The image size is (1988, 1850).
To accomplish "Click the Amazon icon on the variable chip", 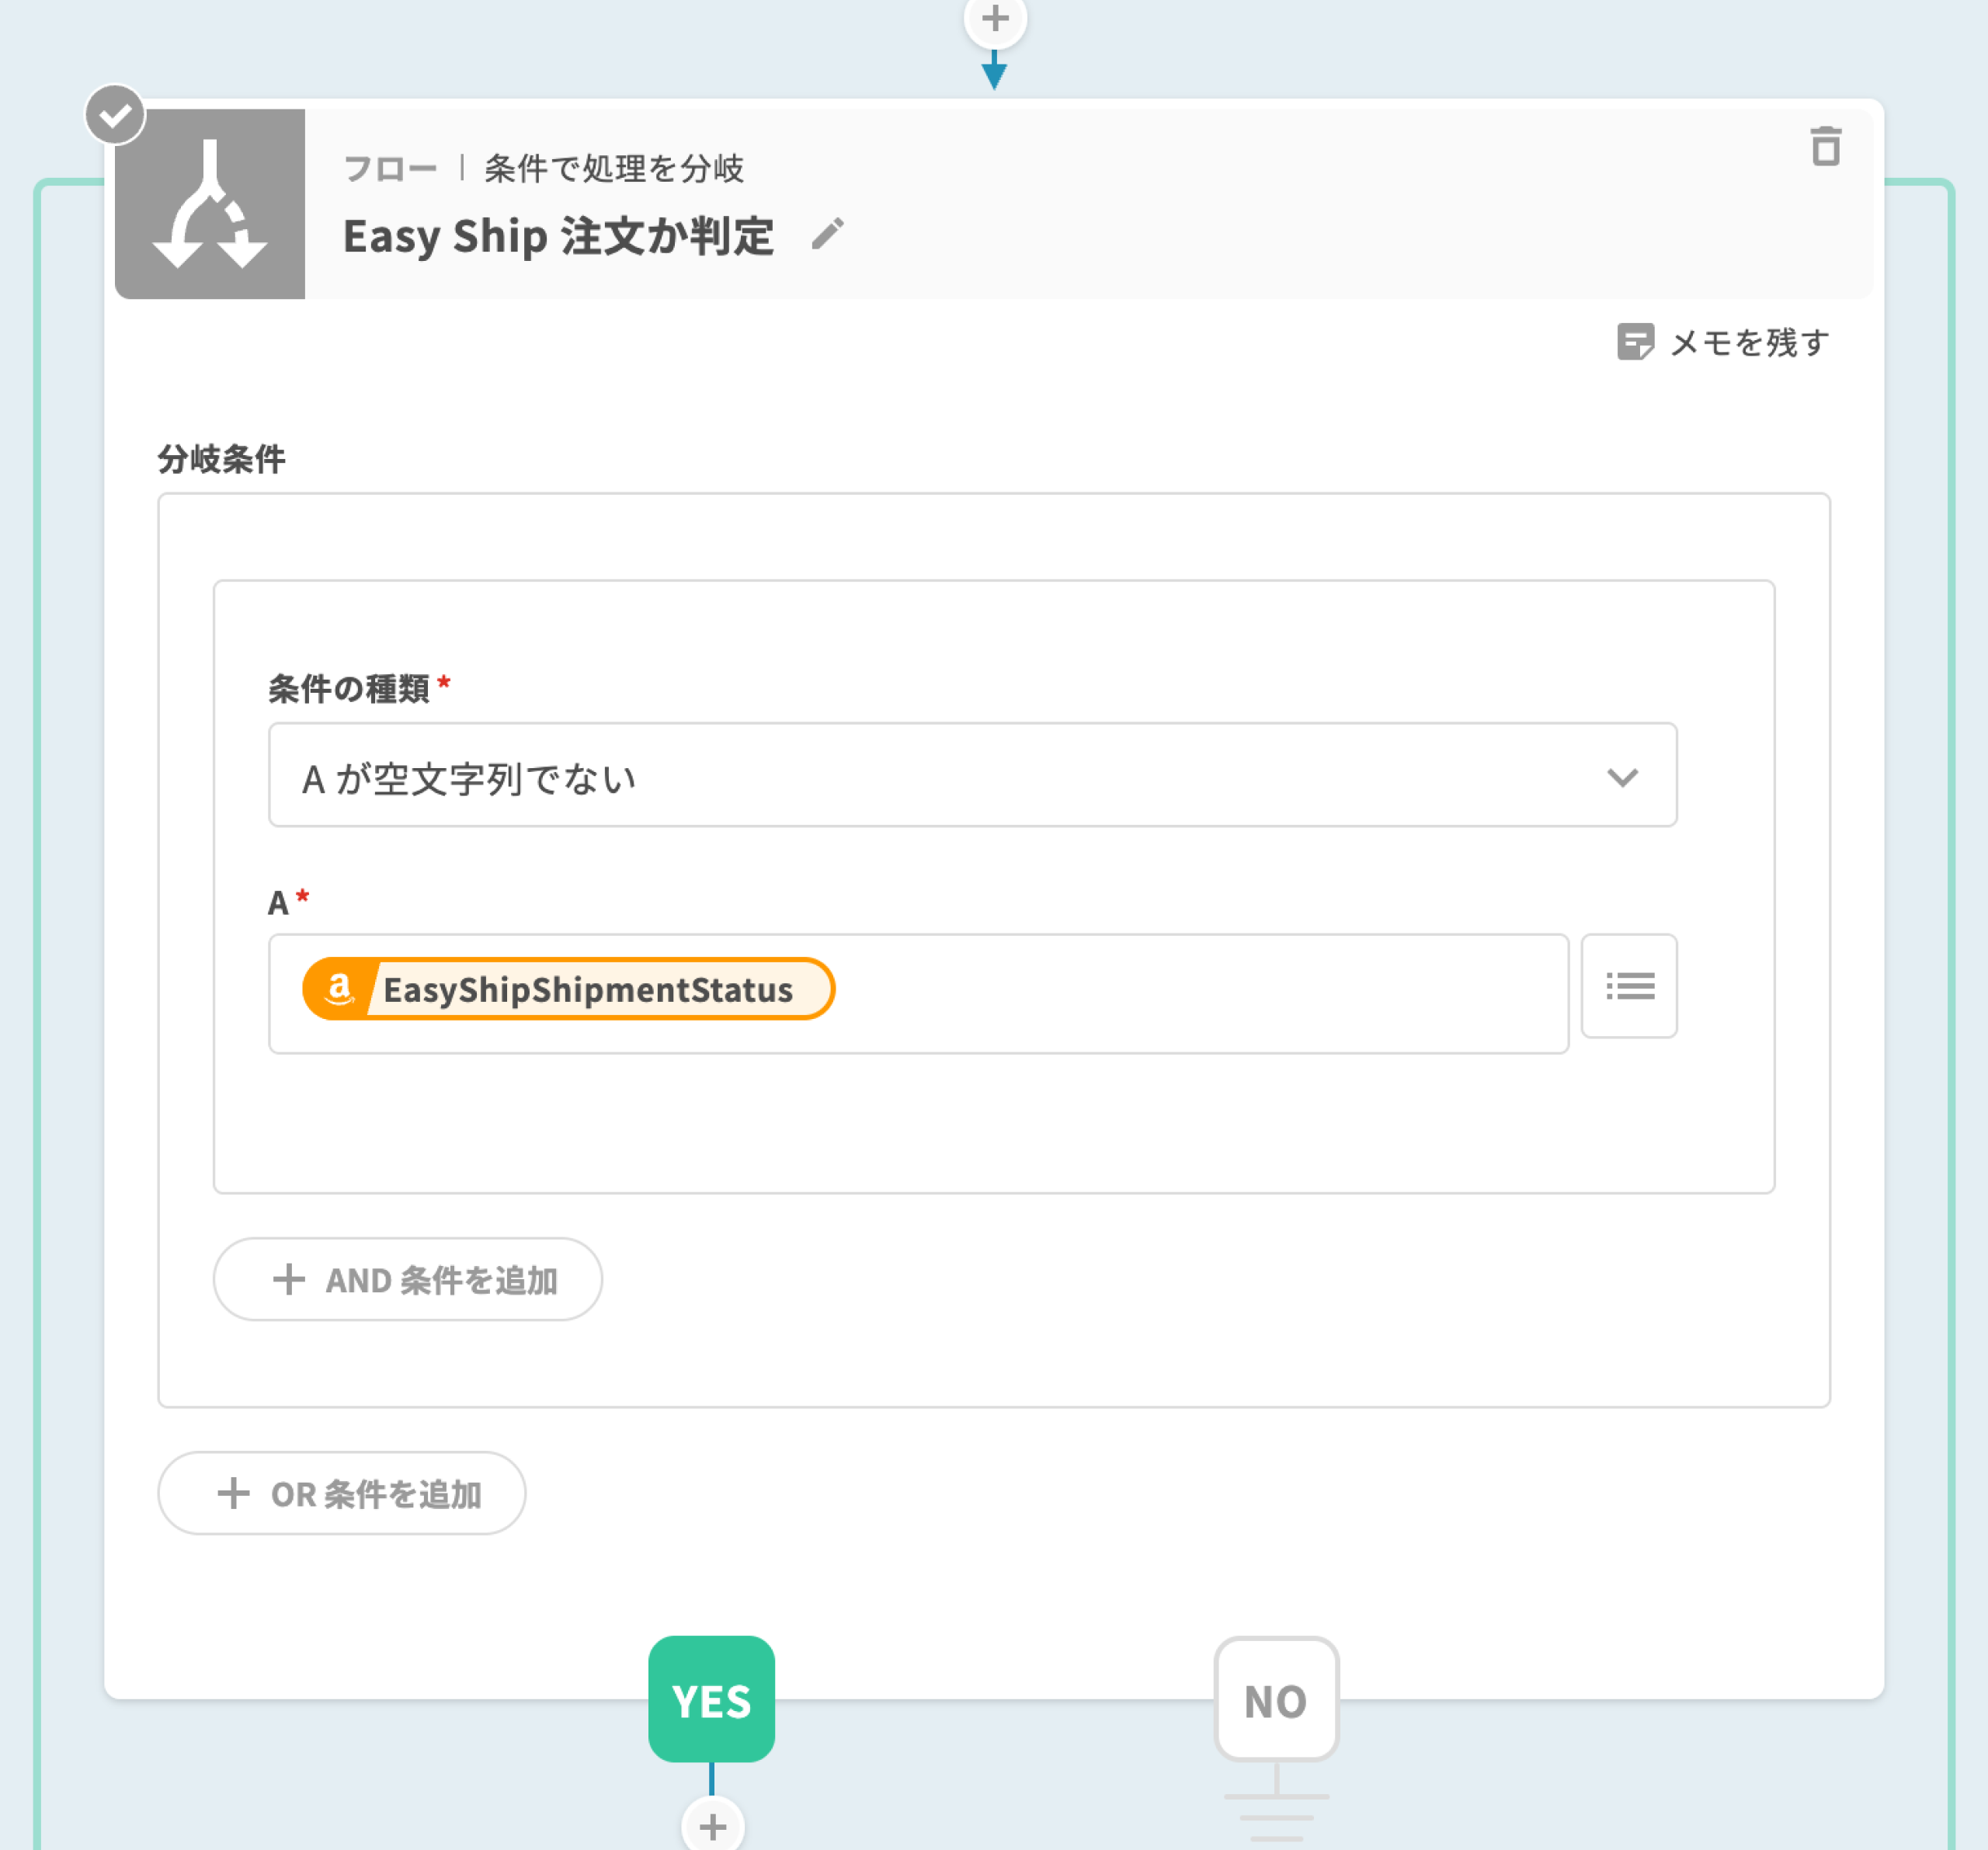I will (340, 989).
